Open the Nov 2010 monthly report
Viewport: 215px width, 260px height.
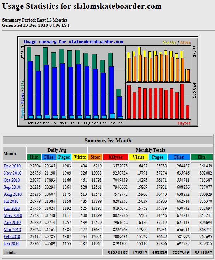(x=12, y=173)
